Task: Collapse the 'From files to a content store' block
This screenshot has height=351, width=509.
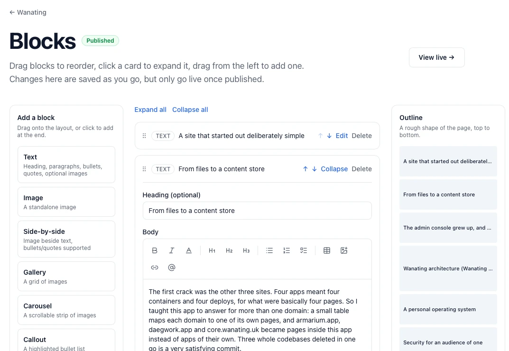Action: [334, 169]
